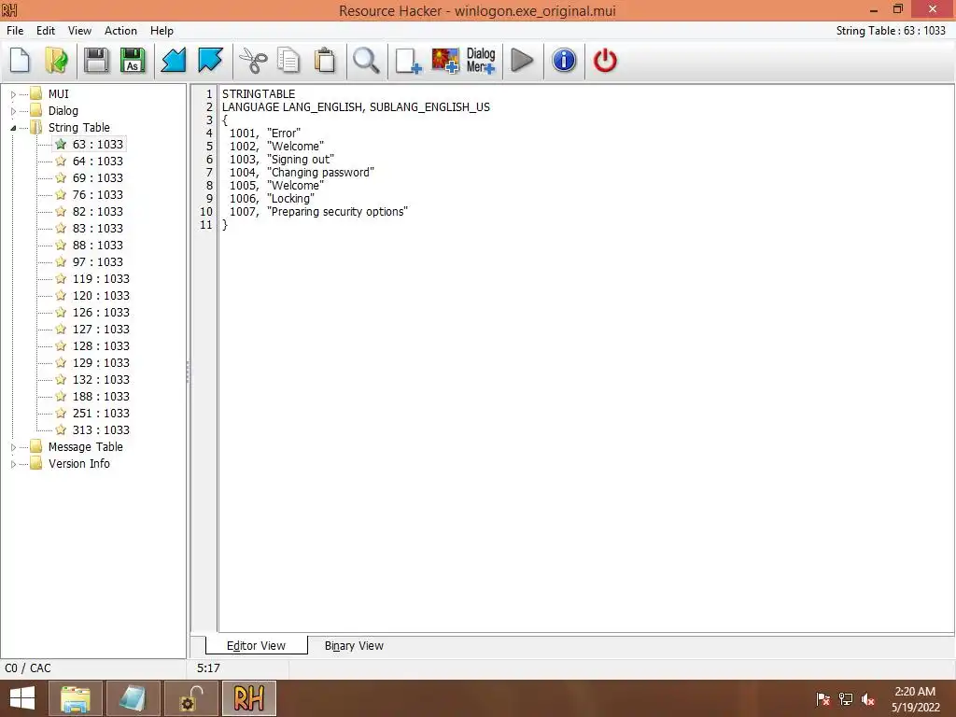This screenshot has width=956, height=717.
Task: Open the View menu
Action: click(x=79, y=31)
